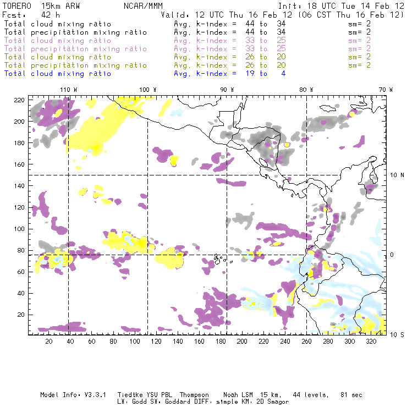Select the "100 W" longitude label
The height and width of the screenshot is (407, 407).
coord(148,90)
